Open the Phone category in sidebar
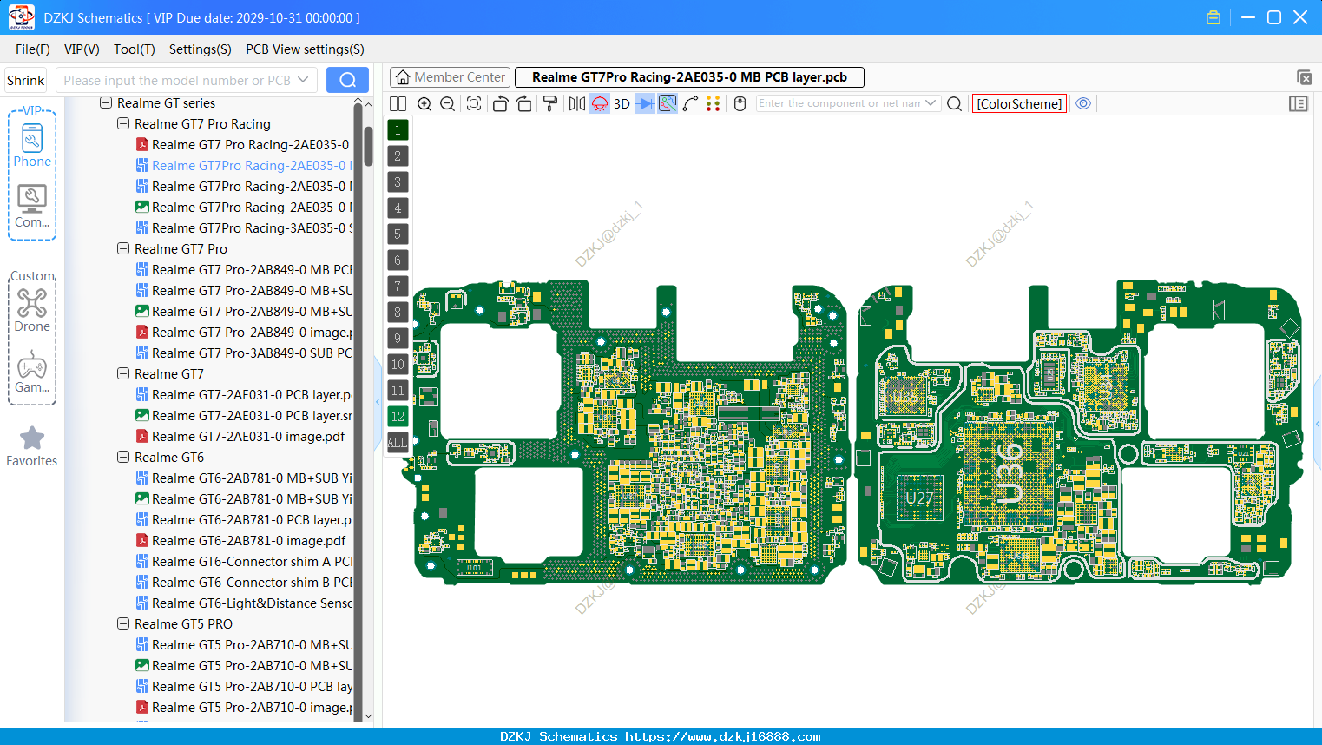Screen dimensions: 1322x745 point(32,145)
